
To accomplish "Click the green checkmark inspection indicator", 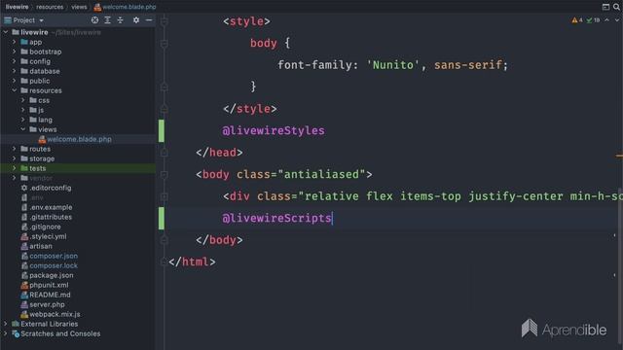I will pos(593,19).
